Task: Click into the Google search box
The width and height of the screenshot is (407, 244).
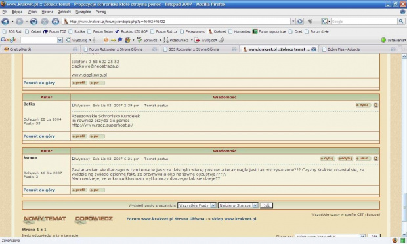Action: pos(364,21)
